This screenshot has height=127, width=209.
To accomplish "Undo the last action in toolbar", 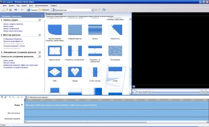I will (16, 10).
